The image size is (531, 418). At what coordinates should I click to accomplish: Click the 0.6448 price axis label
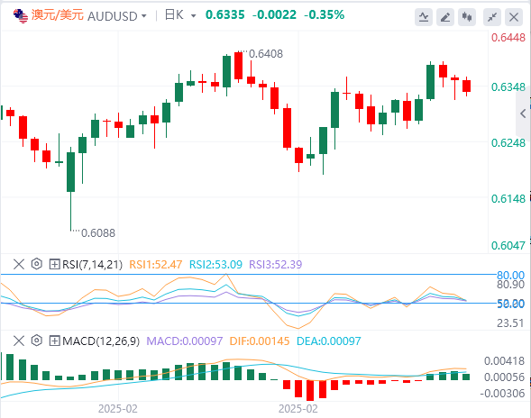(508, 38)
